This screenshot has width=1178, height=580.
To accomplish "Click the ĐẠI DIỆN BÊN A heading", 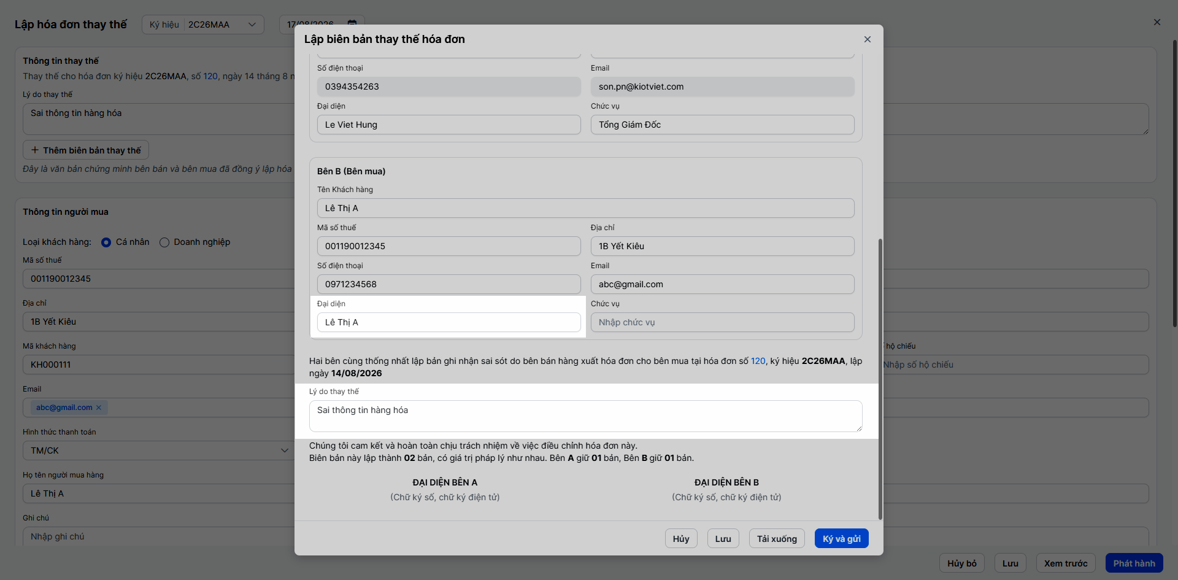I will pyautogui.click(x=445, y=482).
